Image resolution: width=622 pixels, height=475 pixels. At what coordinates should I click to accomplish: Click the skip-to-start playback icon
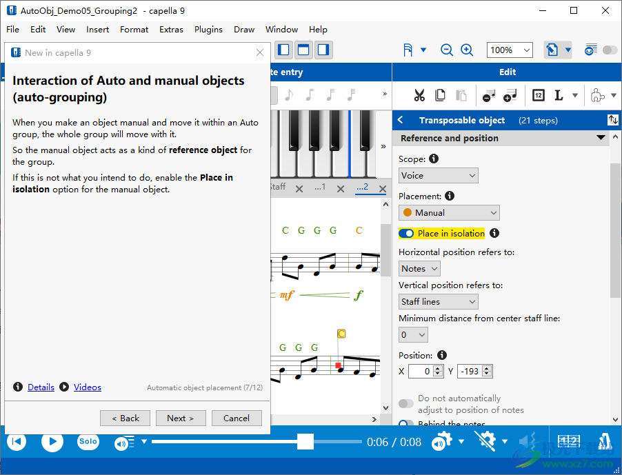pos(17,442)
